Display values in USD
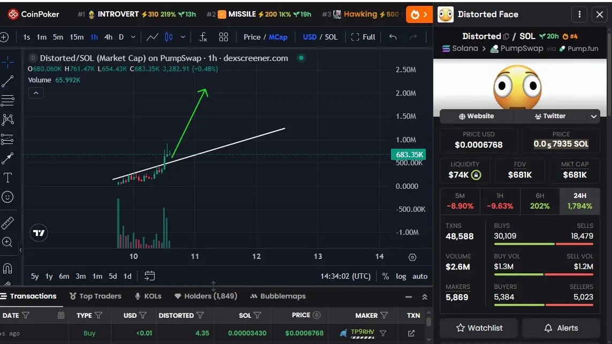The width and height of the screenshot is (612, 344). click(x=310, y=37)
